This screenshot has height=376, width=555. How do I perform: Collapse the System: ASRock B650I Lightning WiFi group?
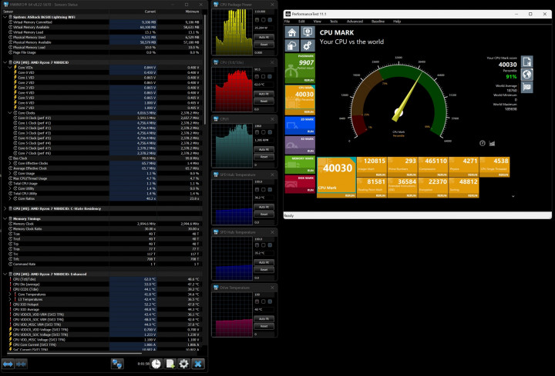tap(5, 17)
